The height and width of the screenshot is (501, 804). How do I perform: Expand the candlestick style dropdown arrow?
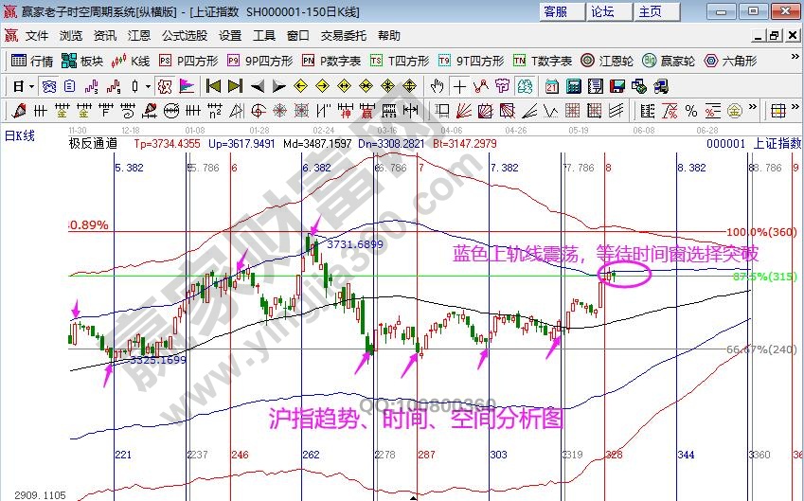click(148, 86)
